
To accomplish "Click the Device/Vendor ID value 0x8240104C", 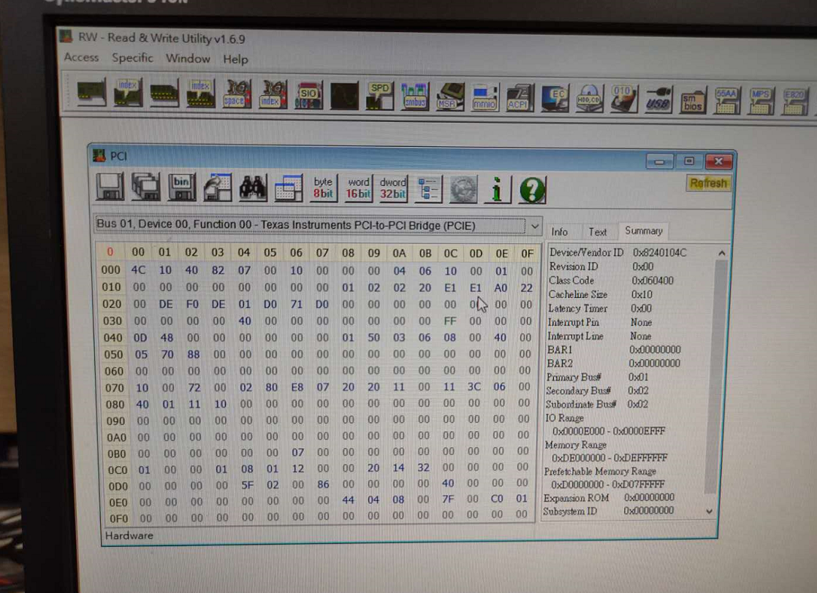I will (x=660, y=253).
